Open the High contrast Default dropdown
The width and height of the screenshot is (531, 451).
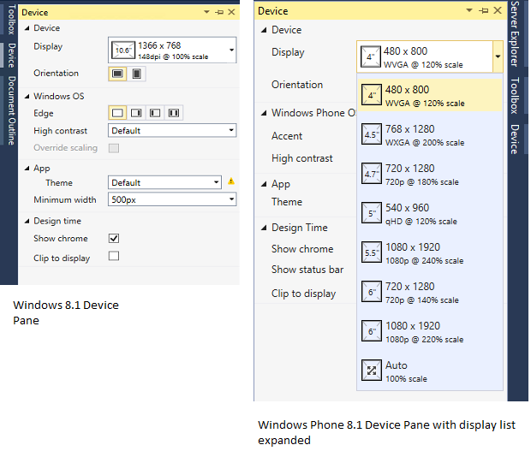172,130
